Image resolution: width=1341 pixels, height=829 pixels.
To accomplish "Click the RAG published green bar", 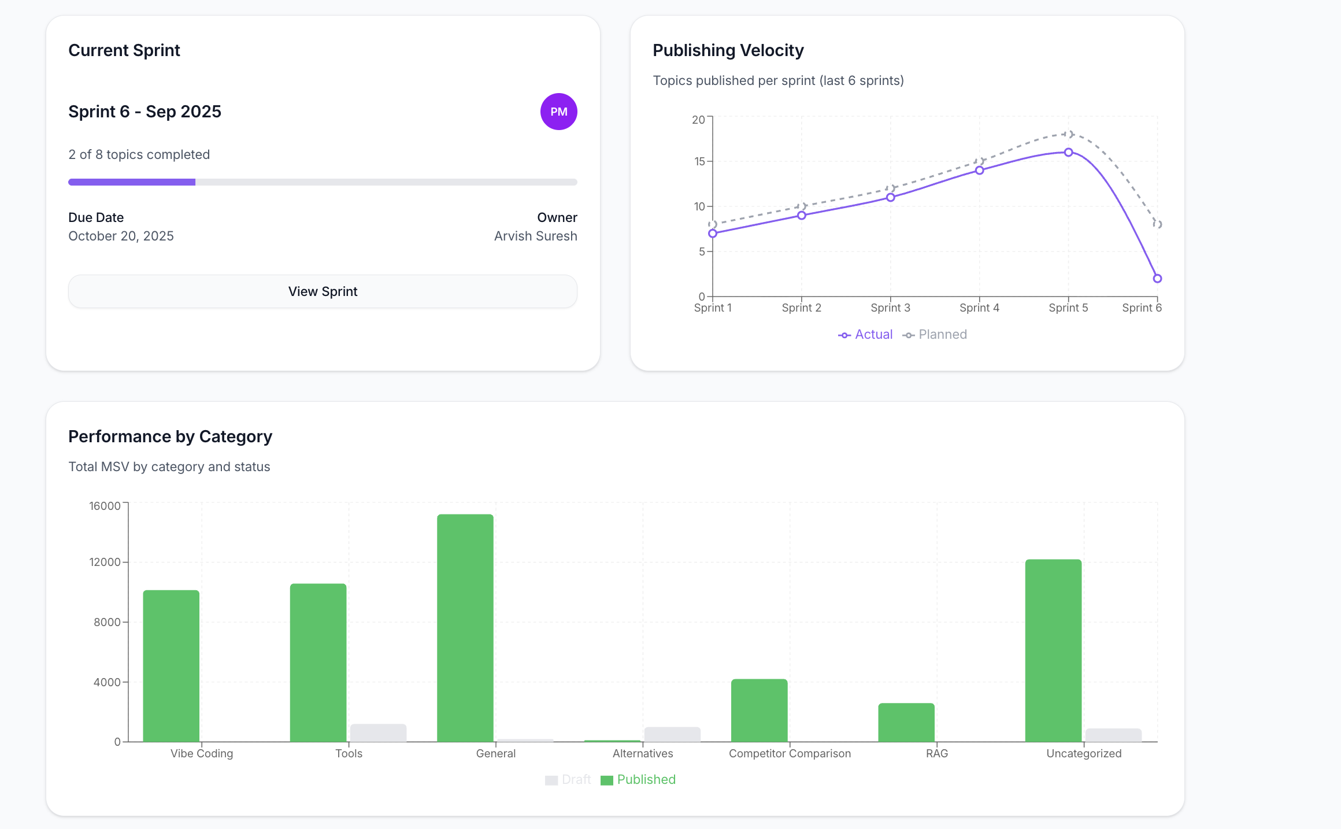I will pos(906,723).
